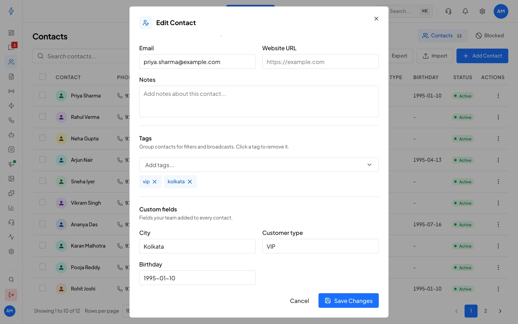Click the Add Contact button
The height and width of the screenshot is (324, 518).
(x=482, y=56)
